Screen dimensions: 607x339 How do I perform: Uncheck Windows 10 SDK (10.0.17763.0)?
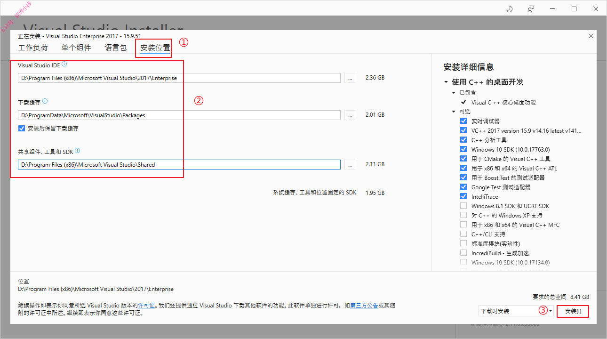click(463, 149)
